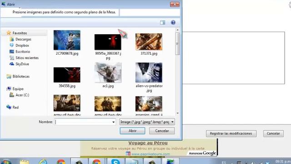This screenshot has width=291, height=164.
Task: Toggle the preview pane icon
Action: [x=163, y=22]
